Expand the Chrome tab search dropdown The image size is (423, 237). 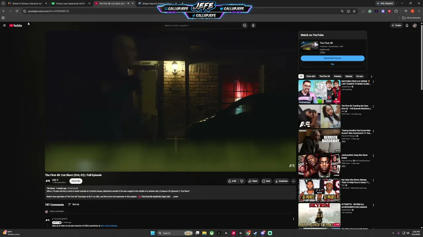(3, 3)
